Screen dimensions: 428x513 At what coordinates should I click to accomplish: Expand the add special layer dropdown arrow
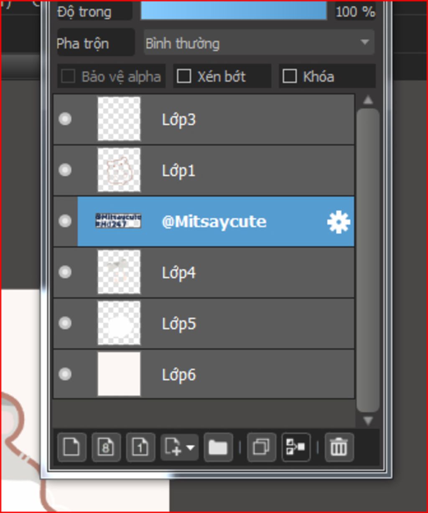pos(190,448)
